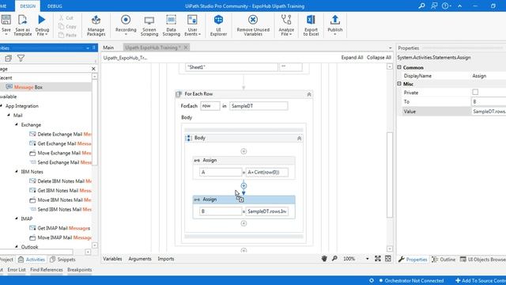Click the designer zoom magnifier icon
This screenshot has width=506, height=285.
[x=334, y=259]
